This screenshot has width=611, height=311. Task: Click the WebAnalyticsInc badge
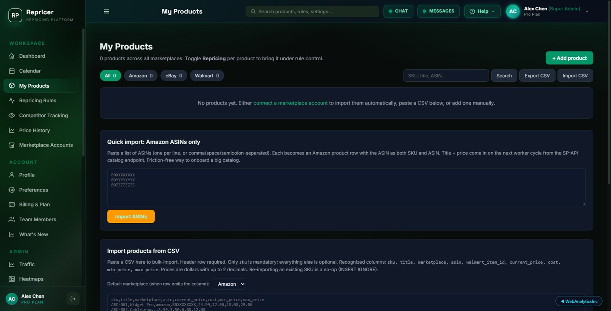[579, 301]
